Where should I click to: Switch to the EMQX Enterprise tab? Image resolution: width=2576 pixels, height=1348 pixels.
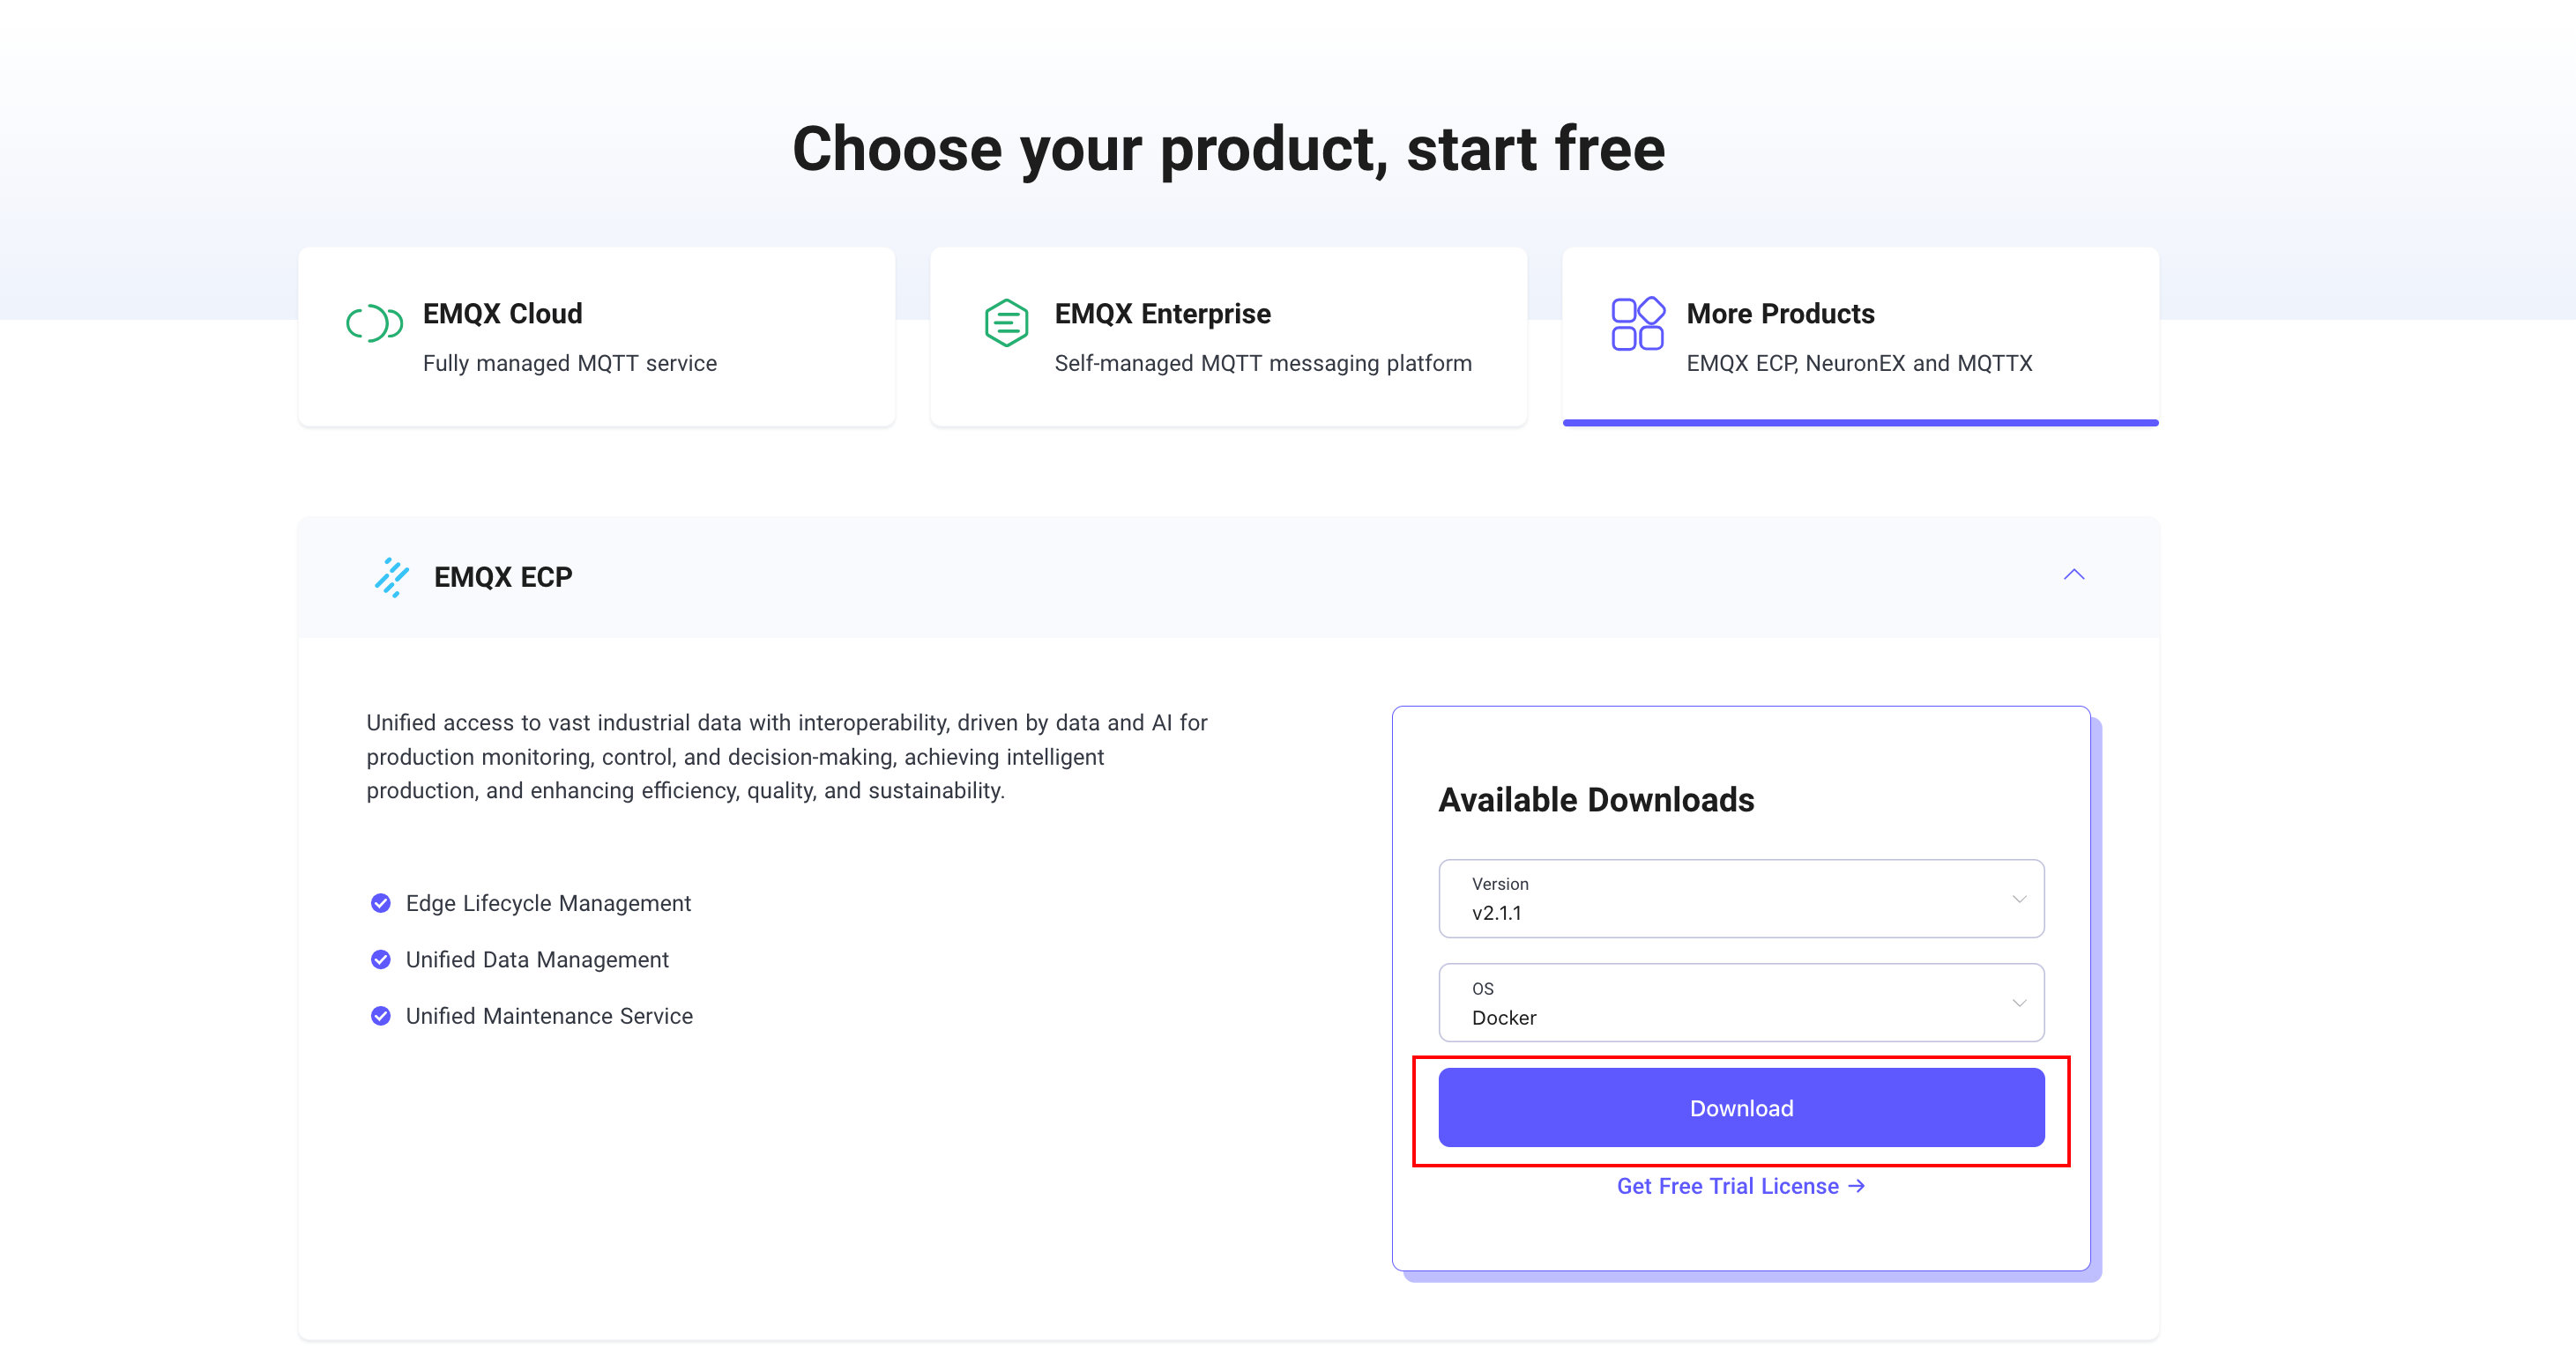coord(1228,337)
